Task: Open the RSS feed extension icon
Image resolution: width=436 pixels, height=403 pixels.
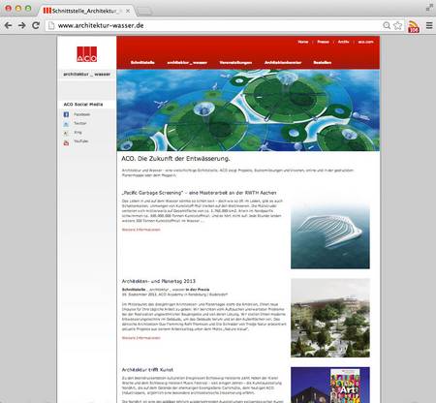Action: pos(414,26)
